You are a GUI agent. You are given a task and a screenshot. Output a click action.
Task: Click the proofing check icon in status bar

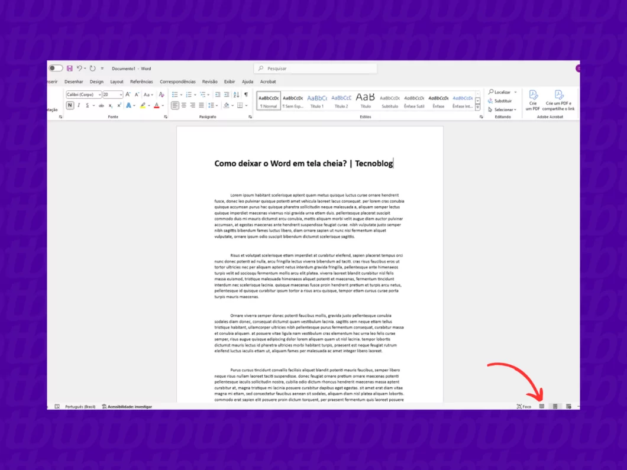(57, 407)
